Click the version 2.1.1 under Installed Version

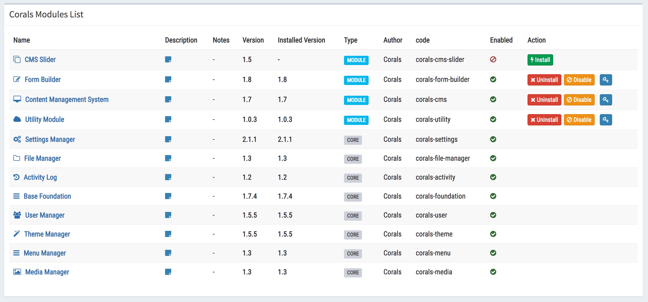click(x=285, y=139)
